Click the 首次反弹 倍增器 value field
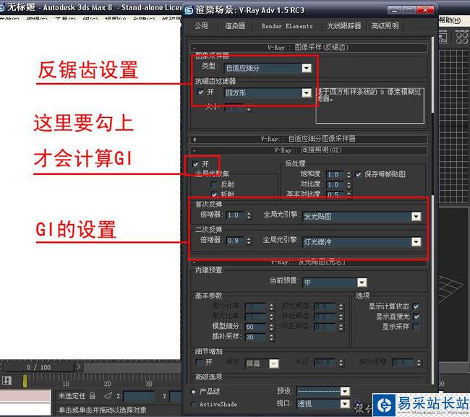This screenshot has height=417, width=470. (x=235, y=215)
